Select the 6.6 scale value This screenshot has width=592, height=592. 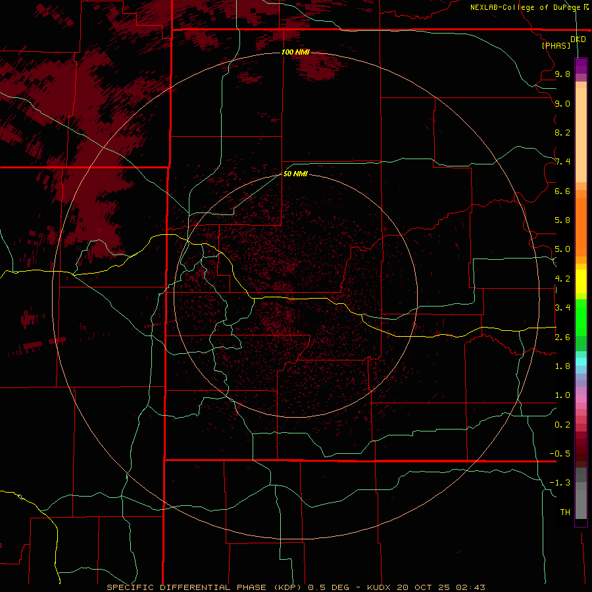tap(562, 191)
